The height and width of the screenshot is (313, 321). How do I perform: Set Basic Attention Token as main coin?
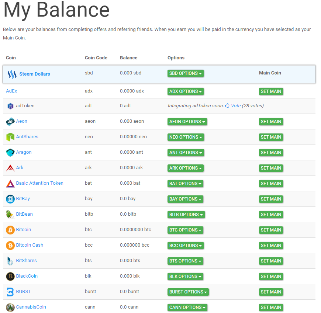pyautogui.click(x=271, y=184)
